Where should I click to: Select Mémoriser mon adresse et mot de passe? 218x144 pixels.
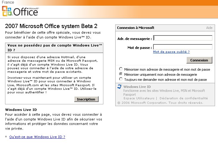click(x=121, y=69)
